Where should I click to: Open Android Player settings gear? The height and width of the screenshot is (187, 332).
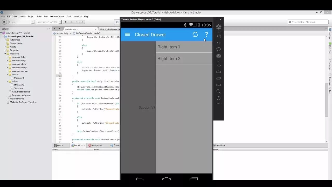point(218,27)
